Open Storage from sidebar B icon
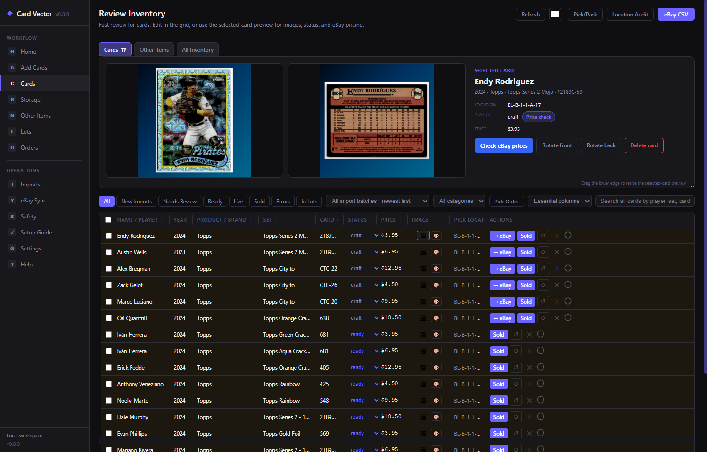This screenshot has width=707, height=452. 12,100
